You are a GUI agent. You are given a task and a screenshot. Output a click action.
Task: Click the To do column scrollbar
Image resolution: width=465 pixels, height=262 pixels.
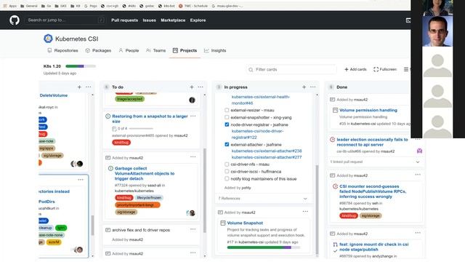pyautogui.click(x=205, y=190)
